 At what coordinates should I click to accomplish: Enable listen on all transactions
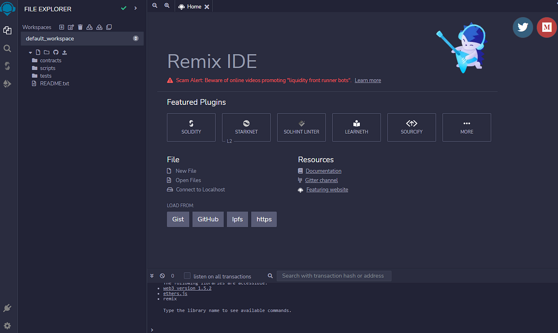186,275
